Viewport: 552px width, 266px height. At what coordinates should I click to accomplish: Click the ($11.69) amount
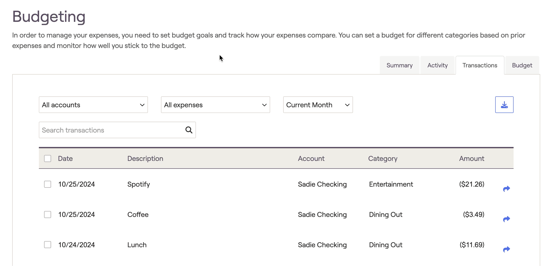click(472, 245)
